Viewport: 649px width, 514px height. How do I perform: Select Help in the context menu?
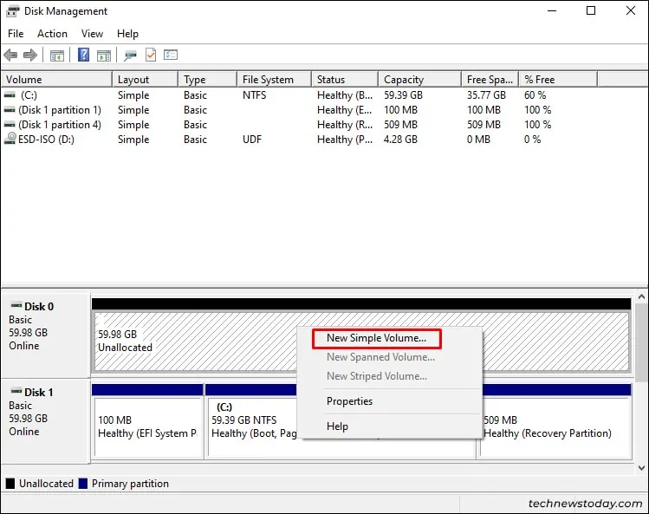[x=337, y=426]
